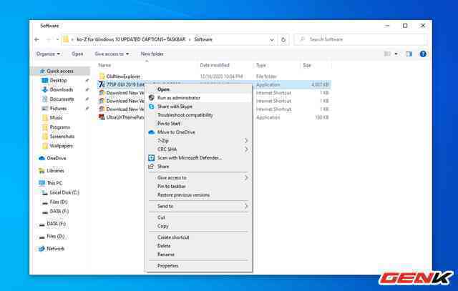This screenshot has height=291, width=458.
Task: Sort by the Size column header
Action: 307,65
